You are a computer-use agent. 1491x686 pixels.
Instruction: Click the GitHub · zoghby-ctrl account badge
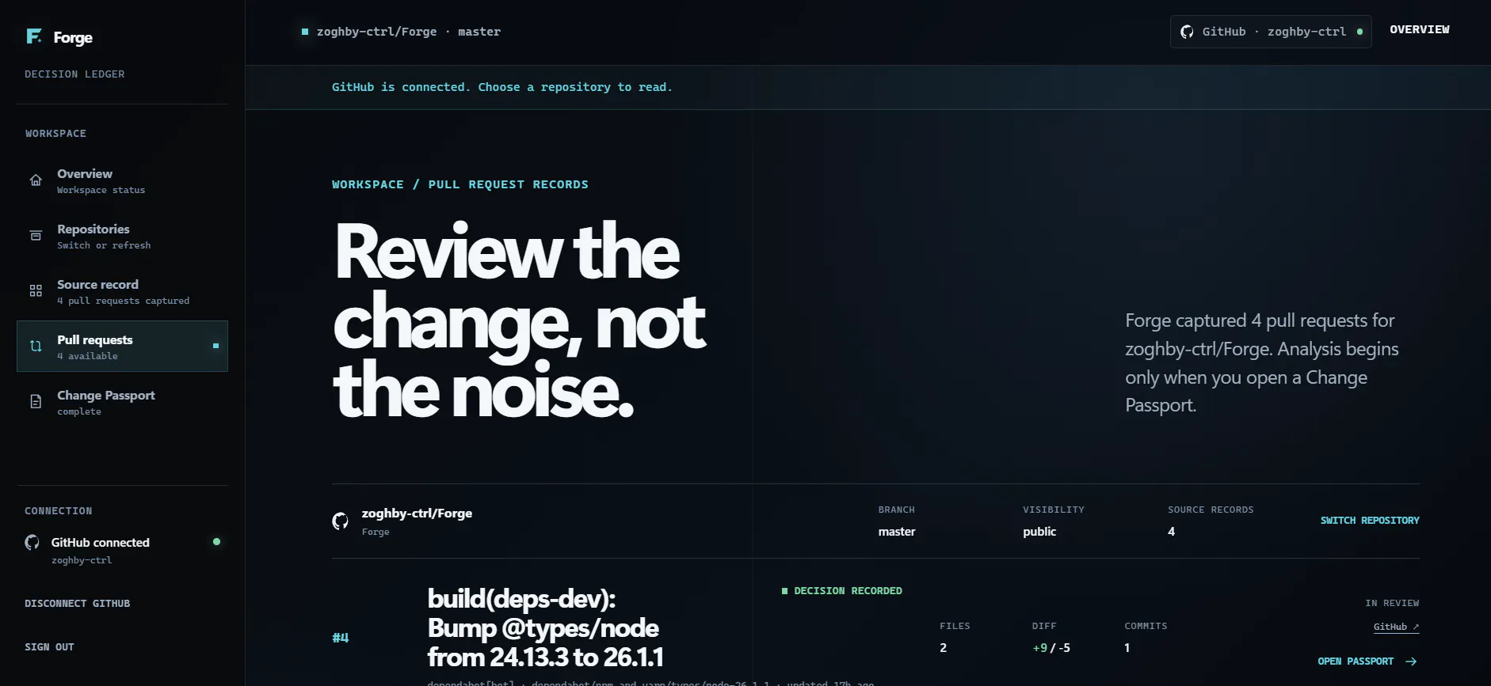(x=1271, y=32)
